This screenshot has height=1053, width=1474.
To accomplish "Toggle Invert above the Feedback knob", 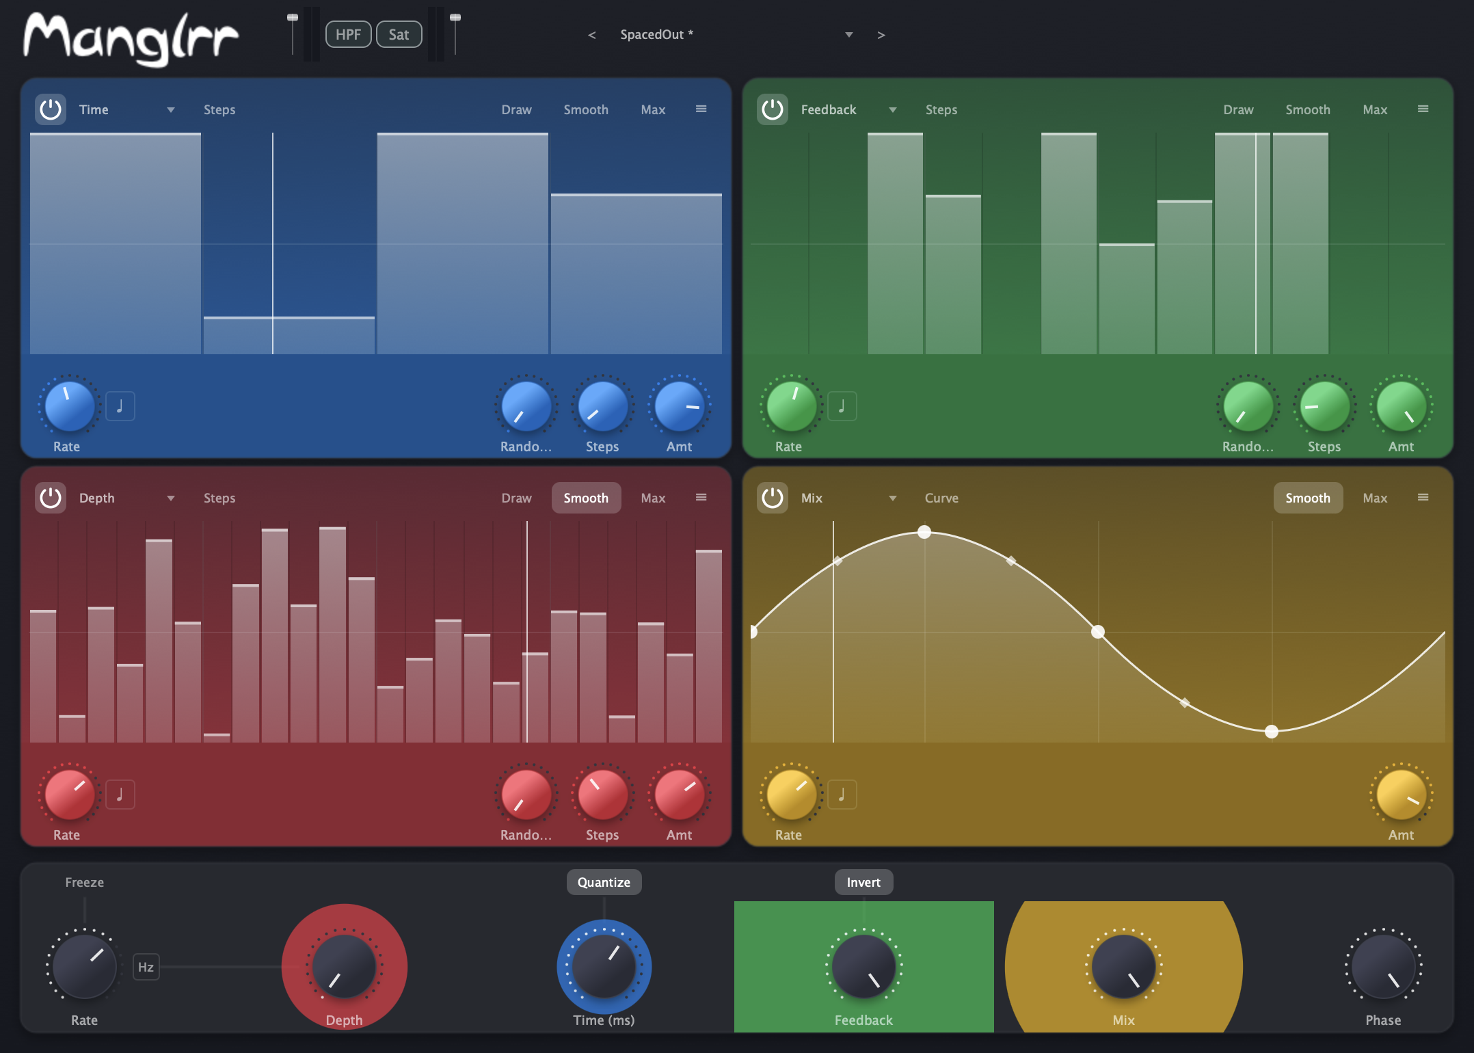I will pyautogui.click(x=863, y=882).
